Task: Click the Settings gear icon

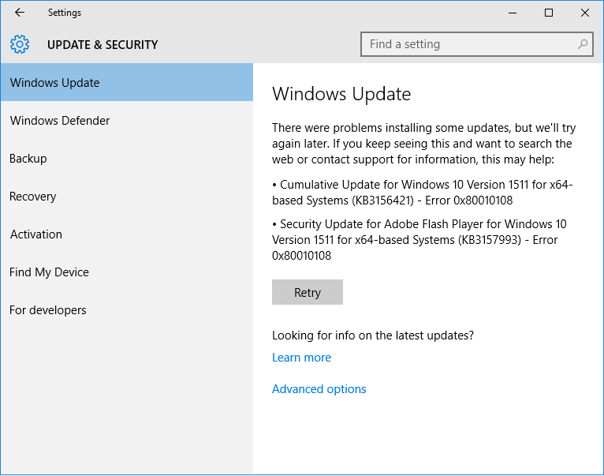Action: [x=20, y=44]
